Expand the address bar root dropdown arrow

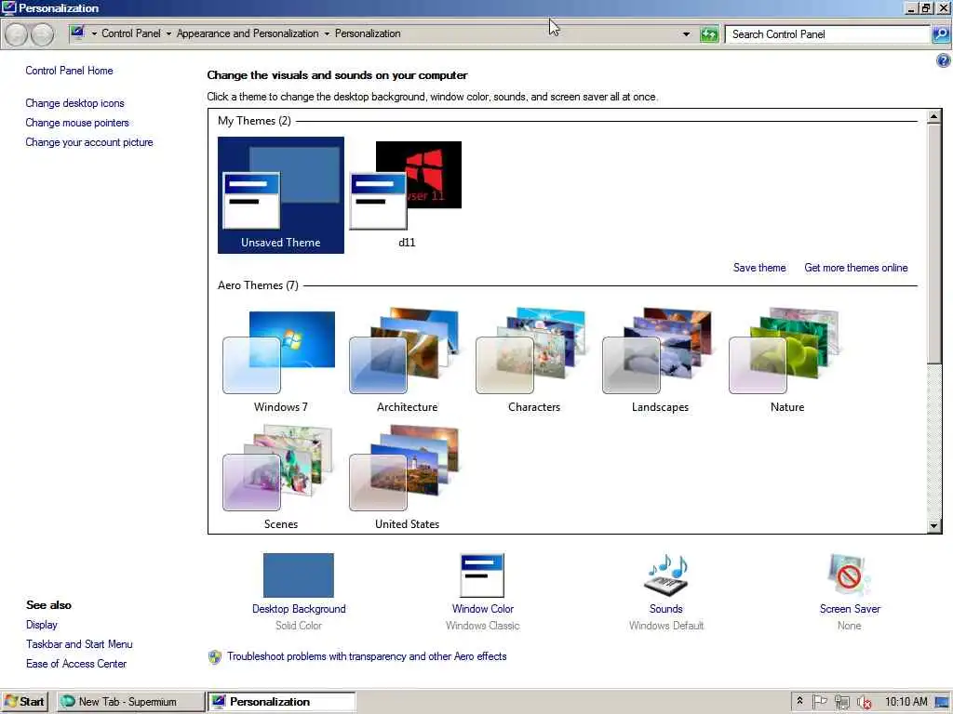94,34
